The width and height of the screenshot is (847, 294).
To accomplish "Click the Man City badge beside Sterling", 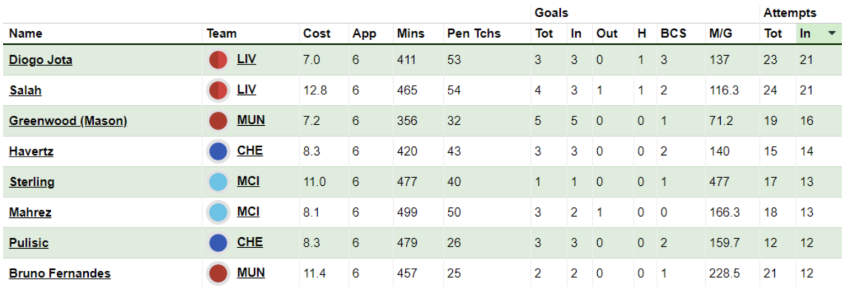I will [x=218, y=182].
